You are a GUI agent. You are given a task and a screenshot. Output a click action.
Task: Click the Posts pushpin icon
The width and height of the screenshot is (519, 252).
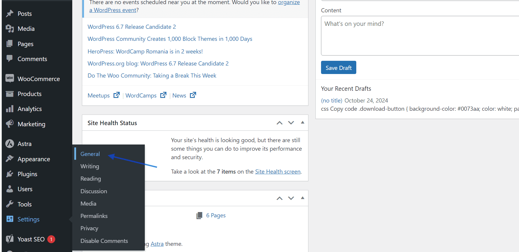click(10, 14)
